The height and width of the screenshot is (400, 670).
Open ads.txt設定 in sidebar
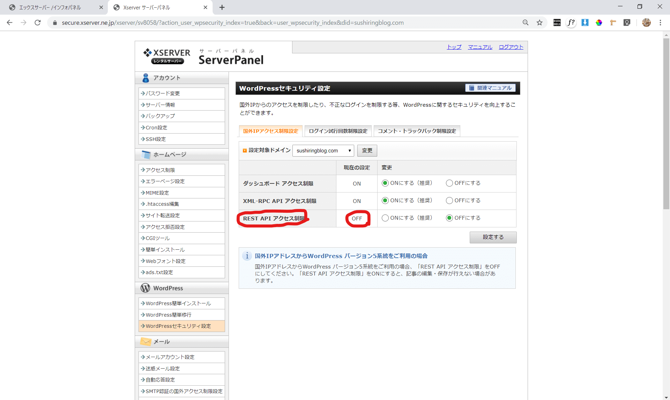pos(181,272)
